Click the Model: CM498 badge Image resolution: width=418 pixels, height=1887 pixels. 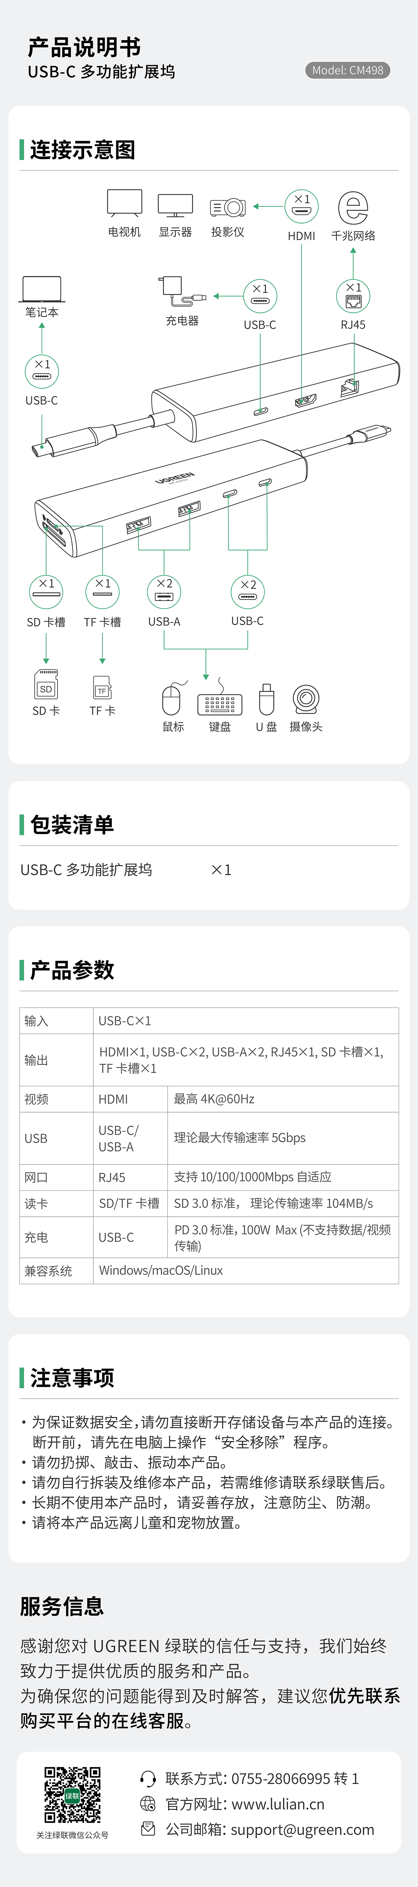tap(348, 70)
